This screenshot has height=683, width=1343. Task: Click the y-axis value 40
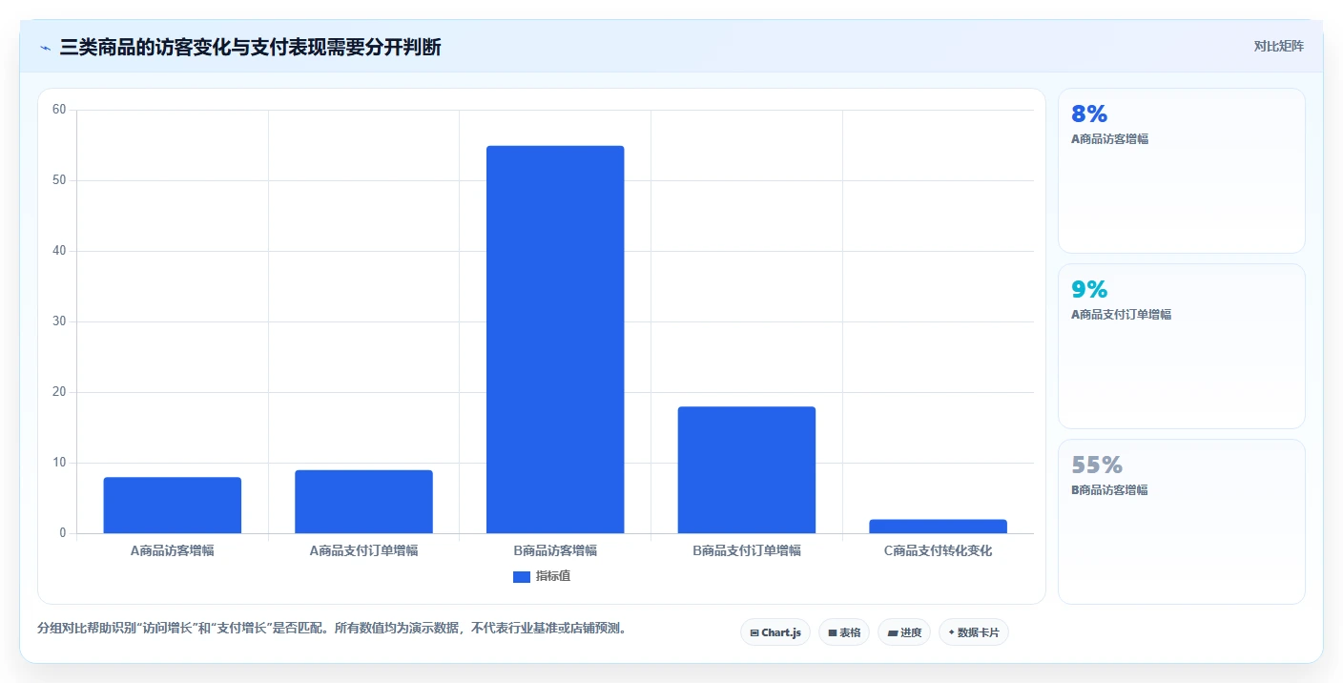(x=59, y=251)
